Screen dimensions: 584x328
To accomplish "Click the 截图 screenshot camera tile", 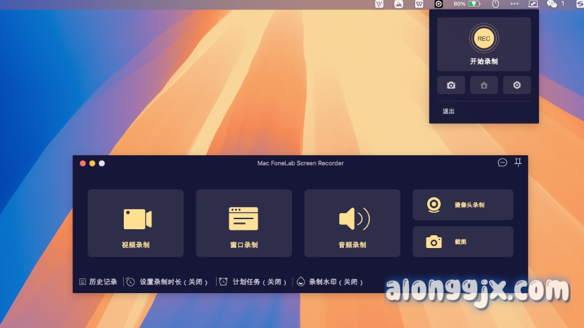I will (462, 241).
